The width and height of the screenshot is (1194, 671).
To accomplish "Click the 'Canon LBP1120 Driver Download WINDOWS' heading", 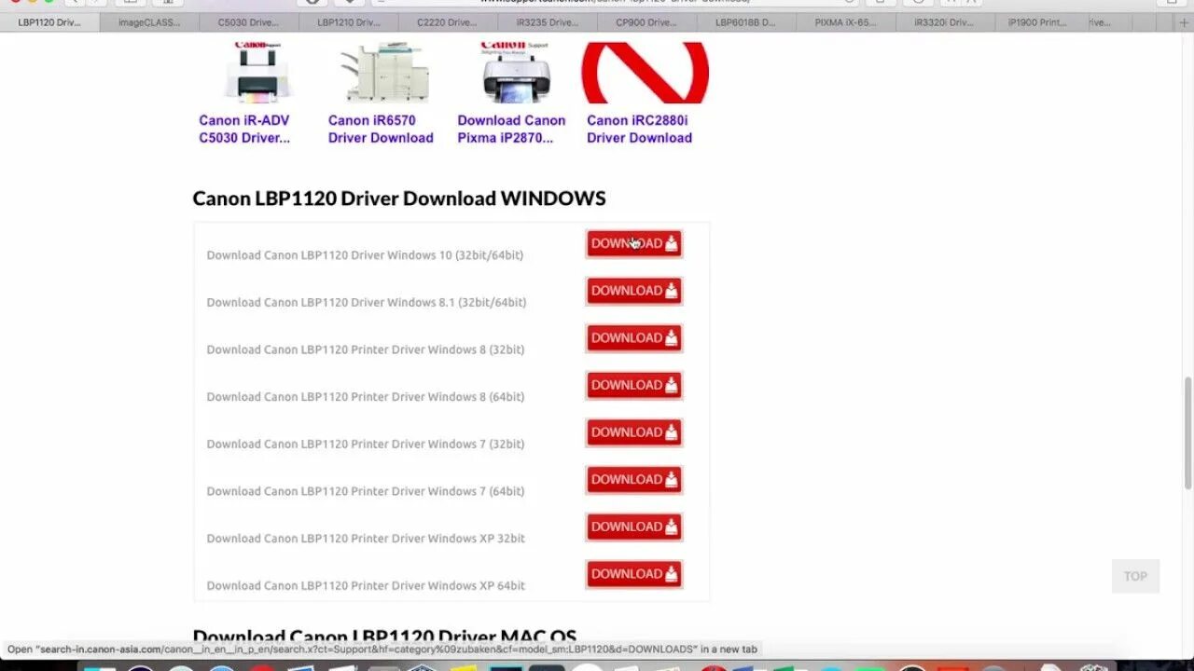I will point(399,199).
